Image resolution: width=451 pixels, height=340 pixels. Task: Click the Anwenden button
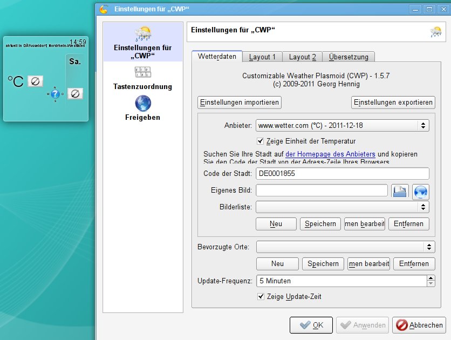tap(363, 325)
